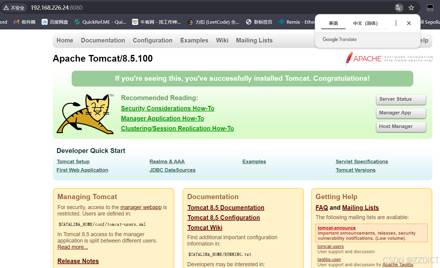Click the address bar URL 192.168.226.24:8080
The width and height of the screenshot is (440, 268).
[x=56, y=8]
